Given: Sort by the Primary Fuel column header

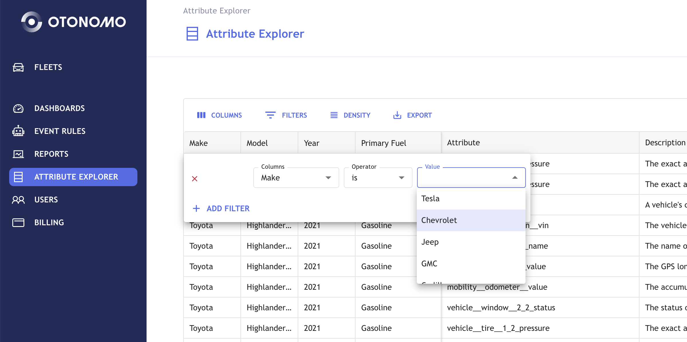Looking at the screenshot, I should coord(384,143).
